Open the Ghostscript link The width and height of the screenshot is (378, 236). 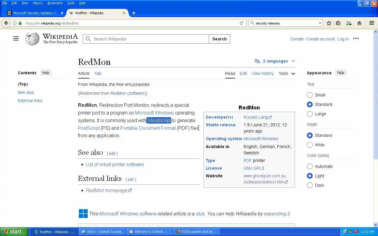pyautogui.click(x=159, y=120)
